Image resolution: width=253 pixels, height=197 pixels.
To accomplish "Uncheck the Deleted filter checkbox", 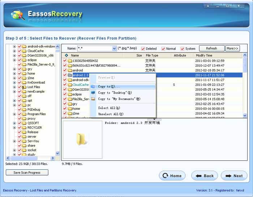I will [143, 49].
